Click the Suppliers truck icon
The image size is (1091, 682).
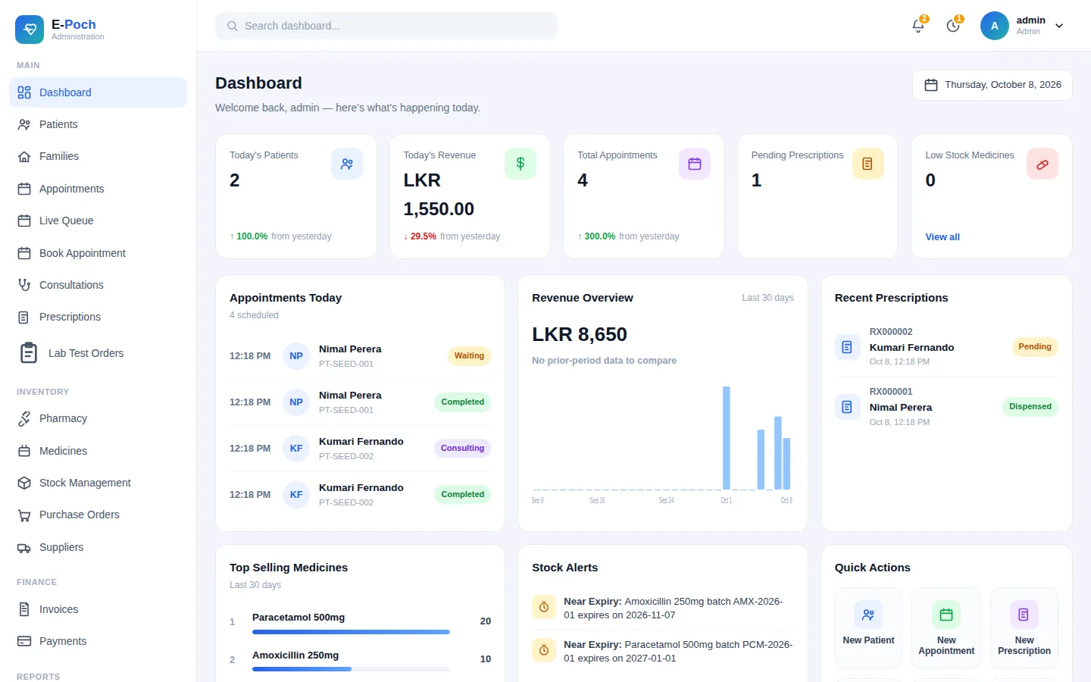tap(24, 547)
